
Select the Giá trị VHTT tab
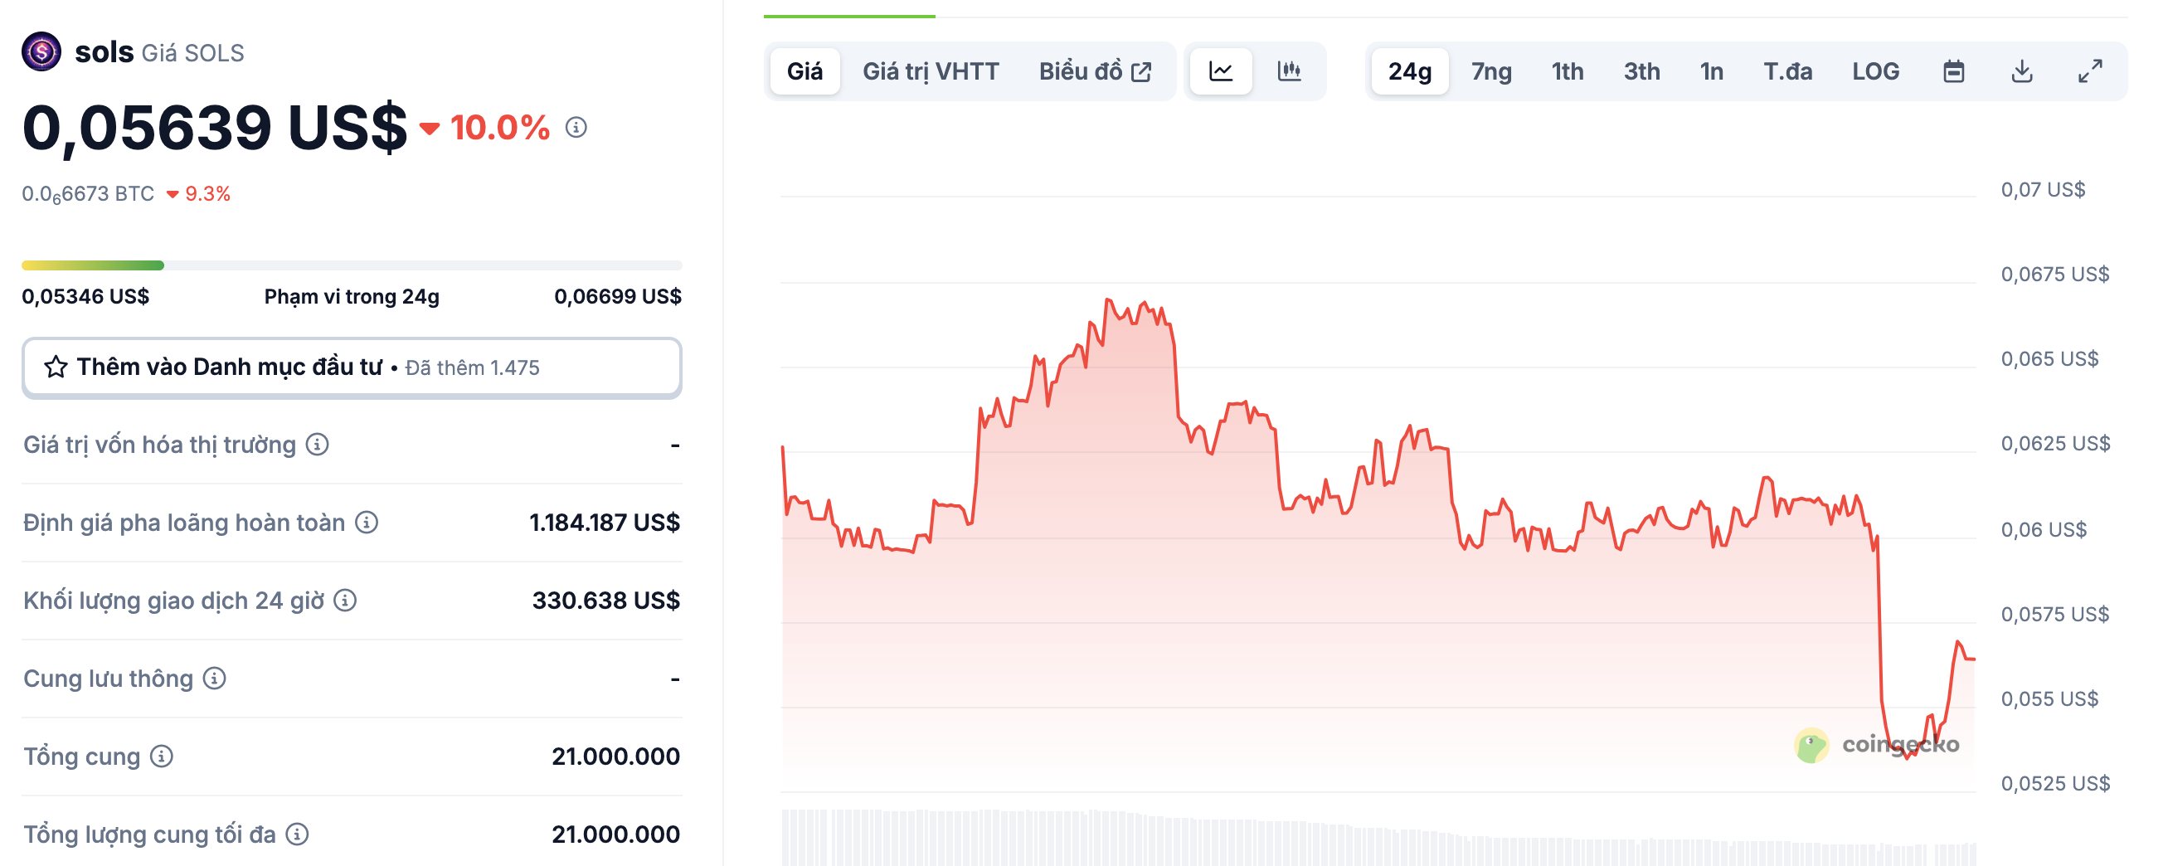click(x=931, y=71)
